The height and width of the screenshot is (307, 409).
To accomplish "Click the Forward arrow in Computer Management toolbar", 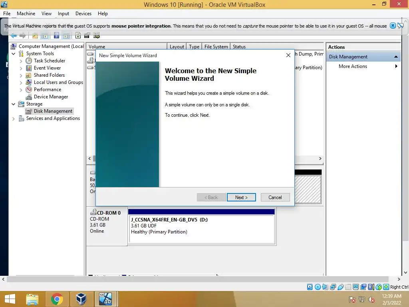I will [x=23, y=35].
